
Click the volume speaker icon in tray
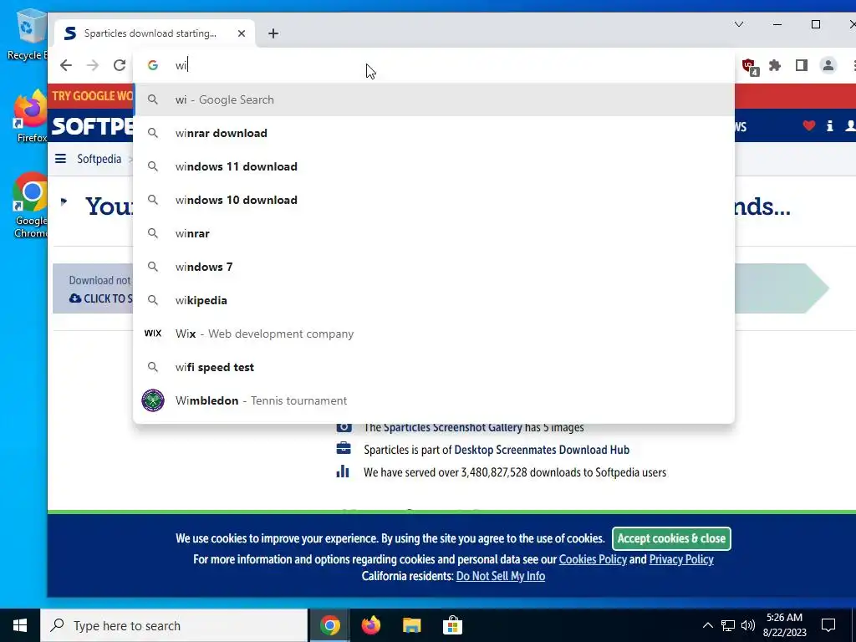(x=748, y=625)
